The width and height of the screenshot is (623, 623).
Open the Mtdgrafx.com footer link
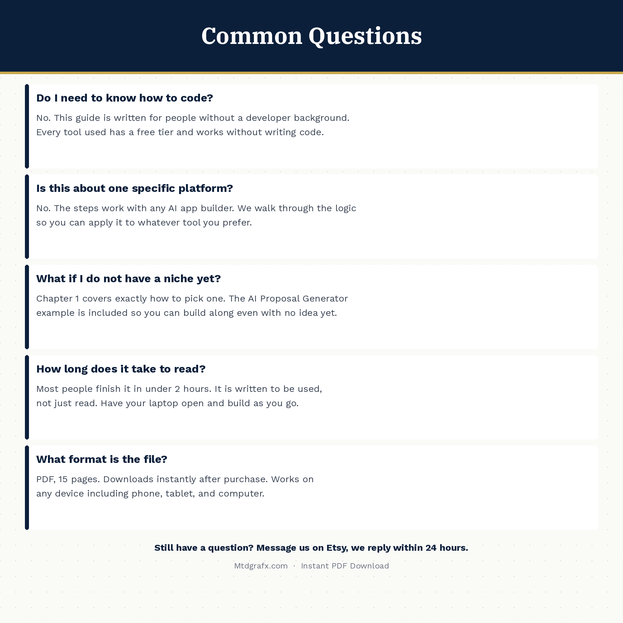click(x=260, y=566)
